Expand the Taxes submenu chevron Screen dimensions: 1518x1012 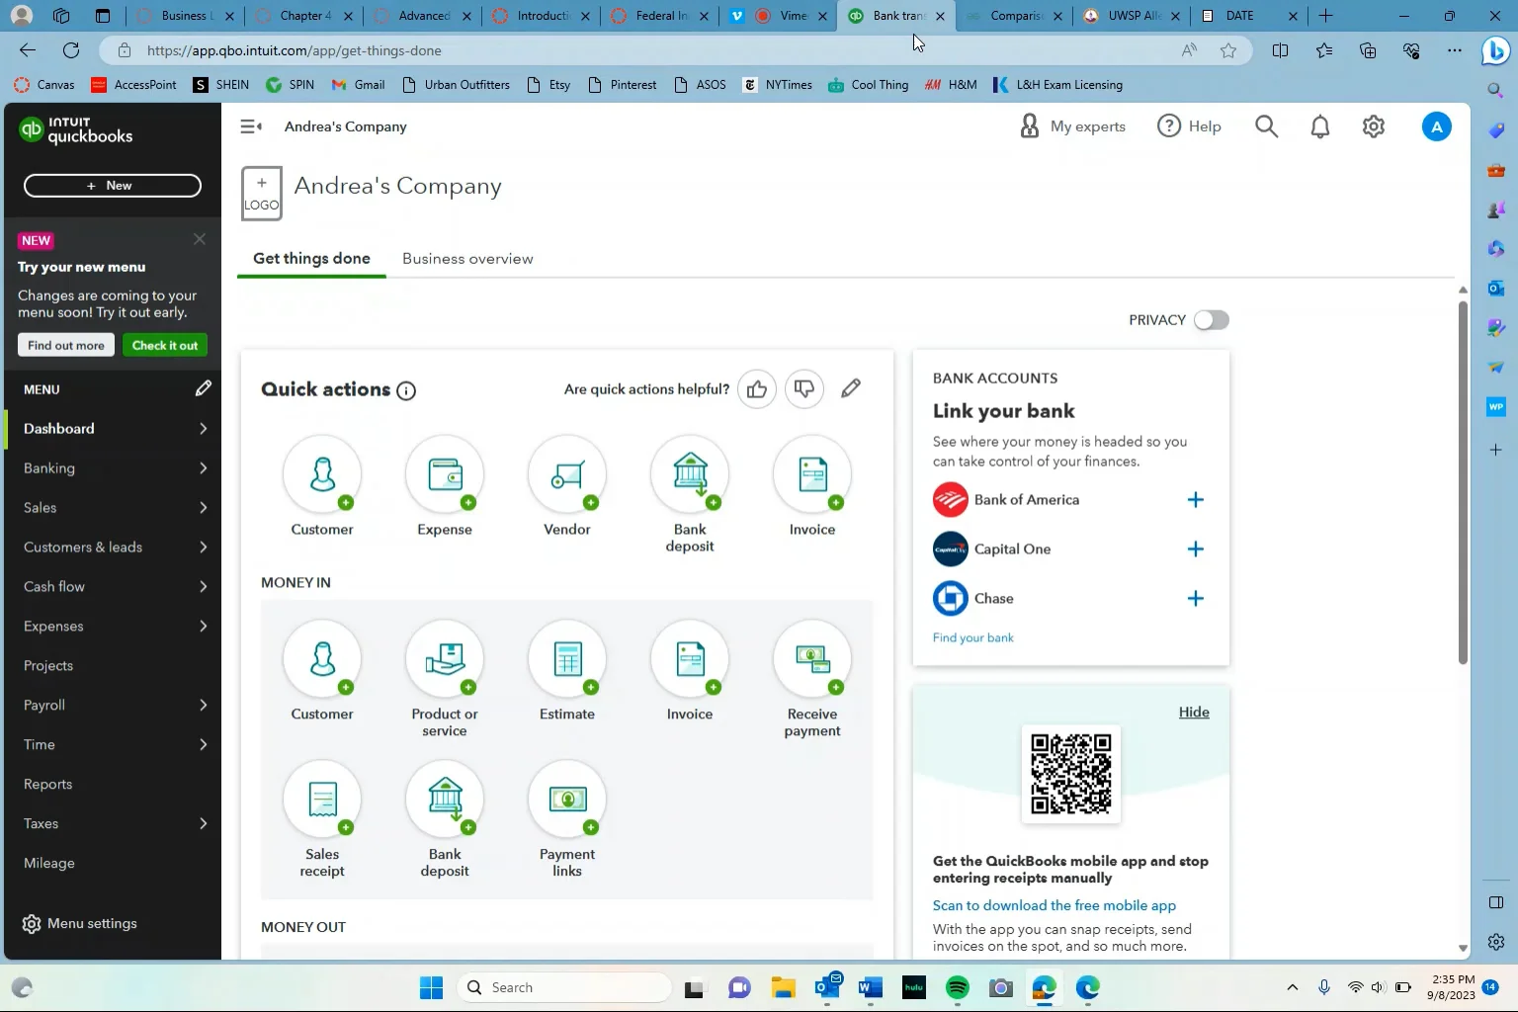point(203,824)
